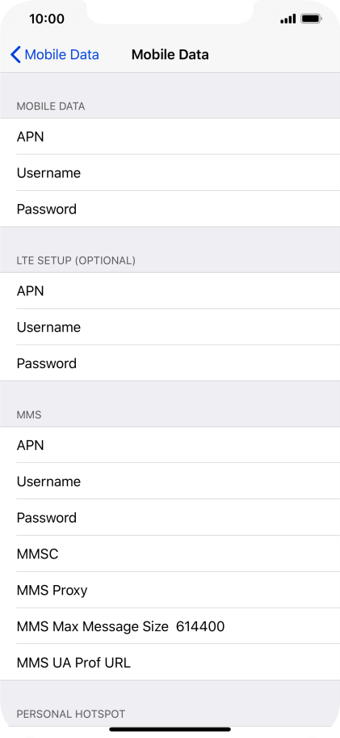Tap the Mobile Data page title
340x738 pixels.
coord(170,54)
